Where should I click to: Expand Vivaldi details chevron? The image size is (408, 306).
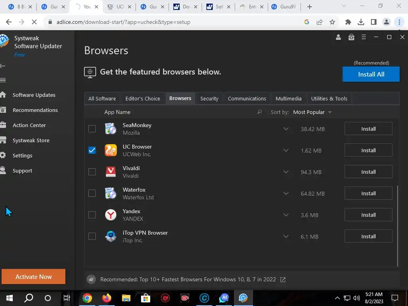pos(286,172)
